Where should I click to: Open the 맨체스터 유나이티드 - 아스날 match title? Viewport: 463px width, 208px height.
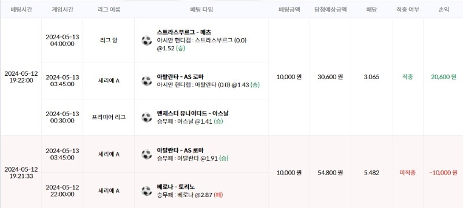coord(193,113)
